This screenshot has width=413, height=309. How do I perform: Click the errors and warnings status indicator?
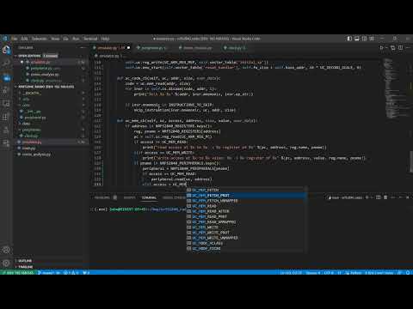(71, 273)
